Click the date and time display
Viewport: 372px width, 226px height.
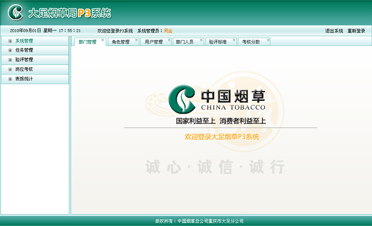(45, 31)
